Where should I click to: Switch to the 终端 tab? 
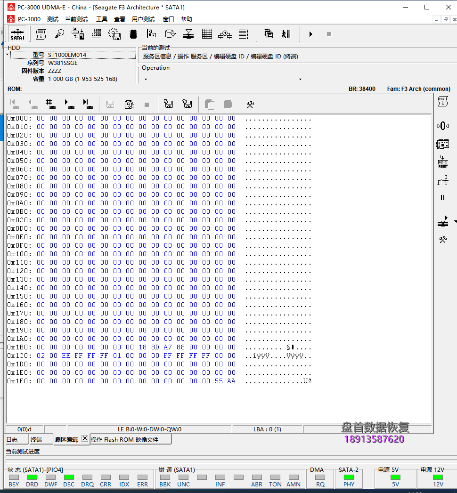[41, 439]
